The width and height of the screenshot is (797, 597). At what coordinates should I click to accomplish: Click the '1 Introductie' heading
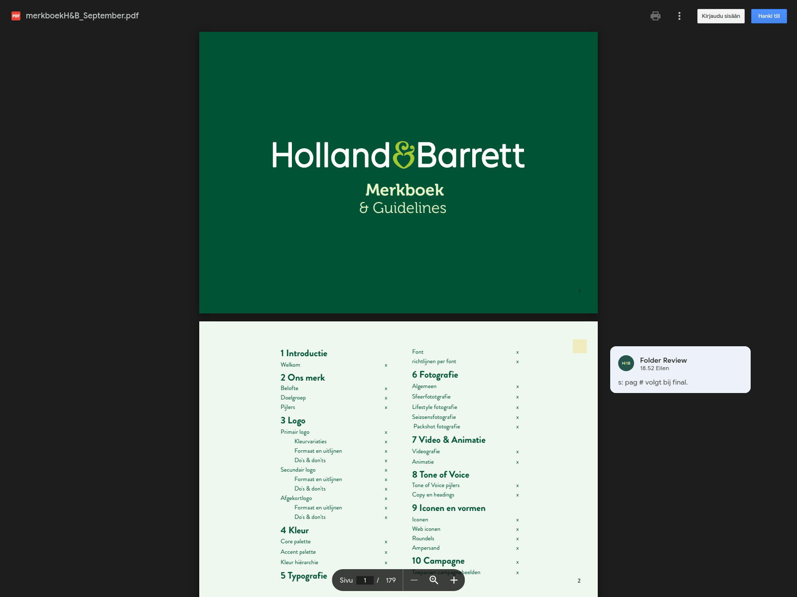304,353
